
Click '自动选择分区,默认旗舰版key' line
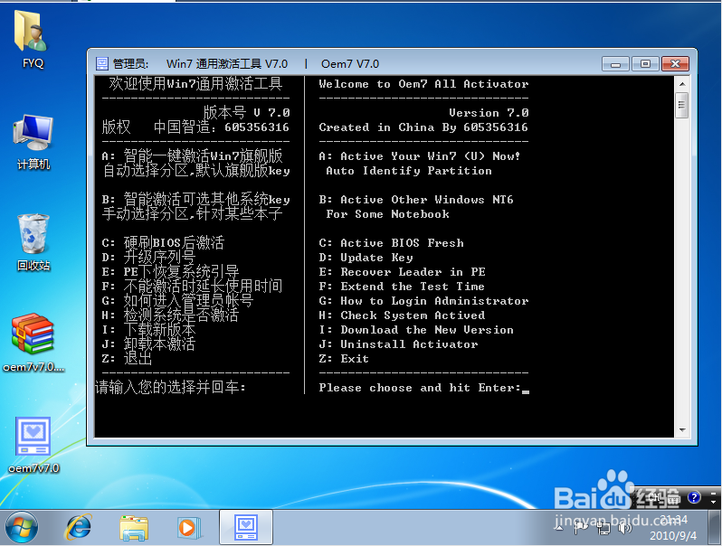[x=195, y=170]
